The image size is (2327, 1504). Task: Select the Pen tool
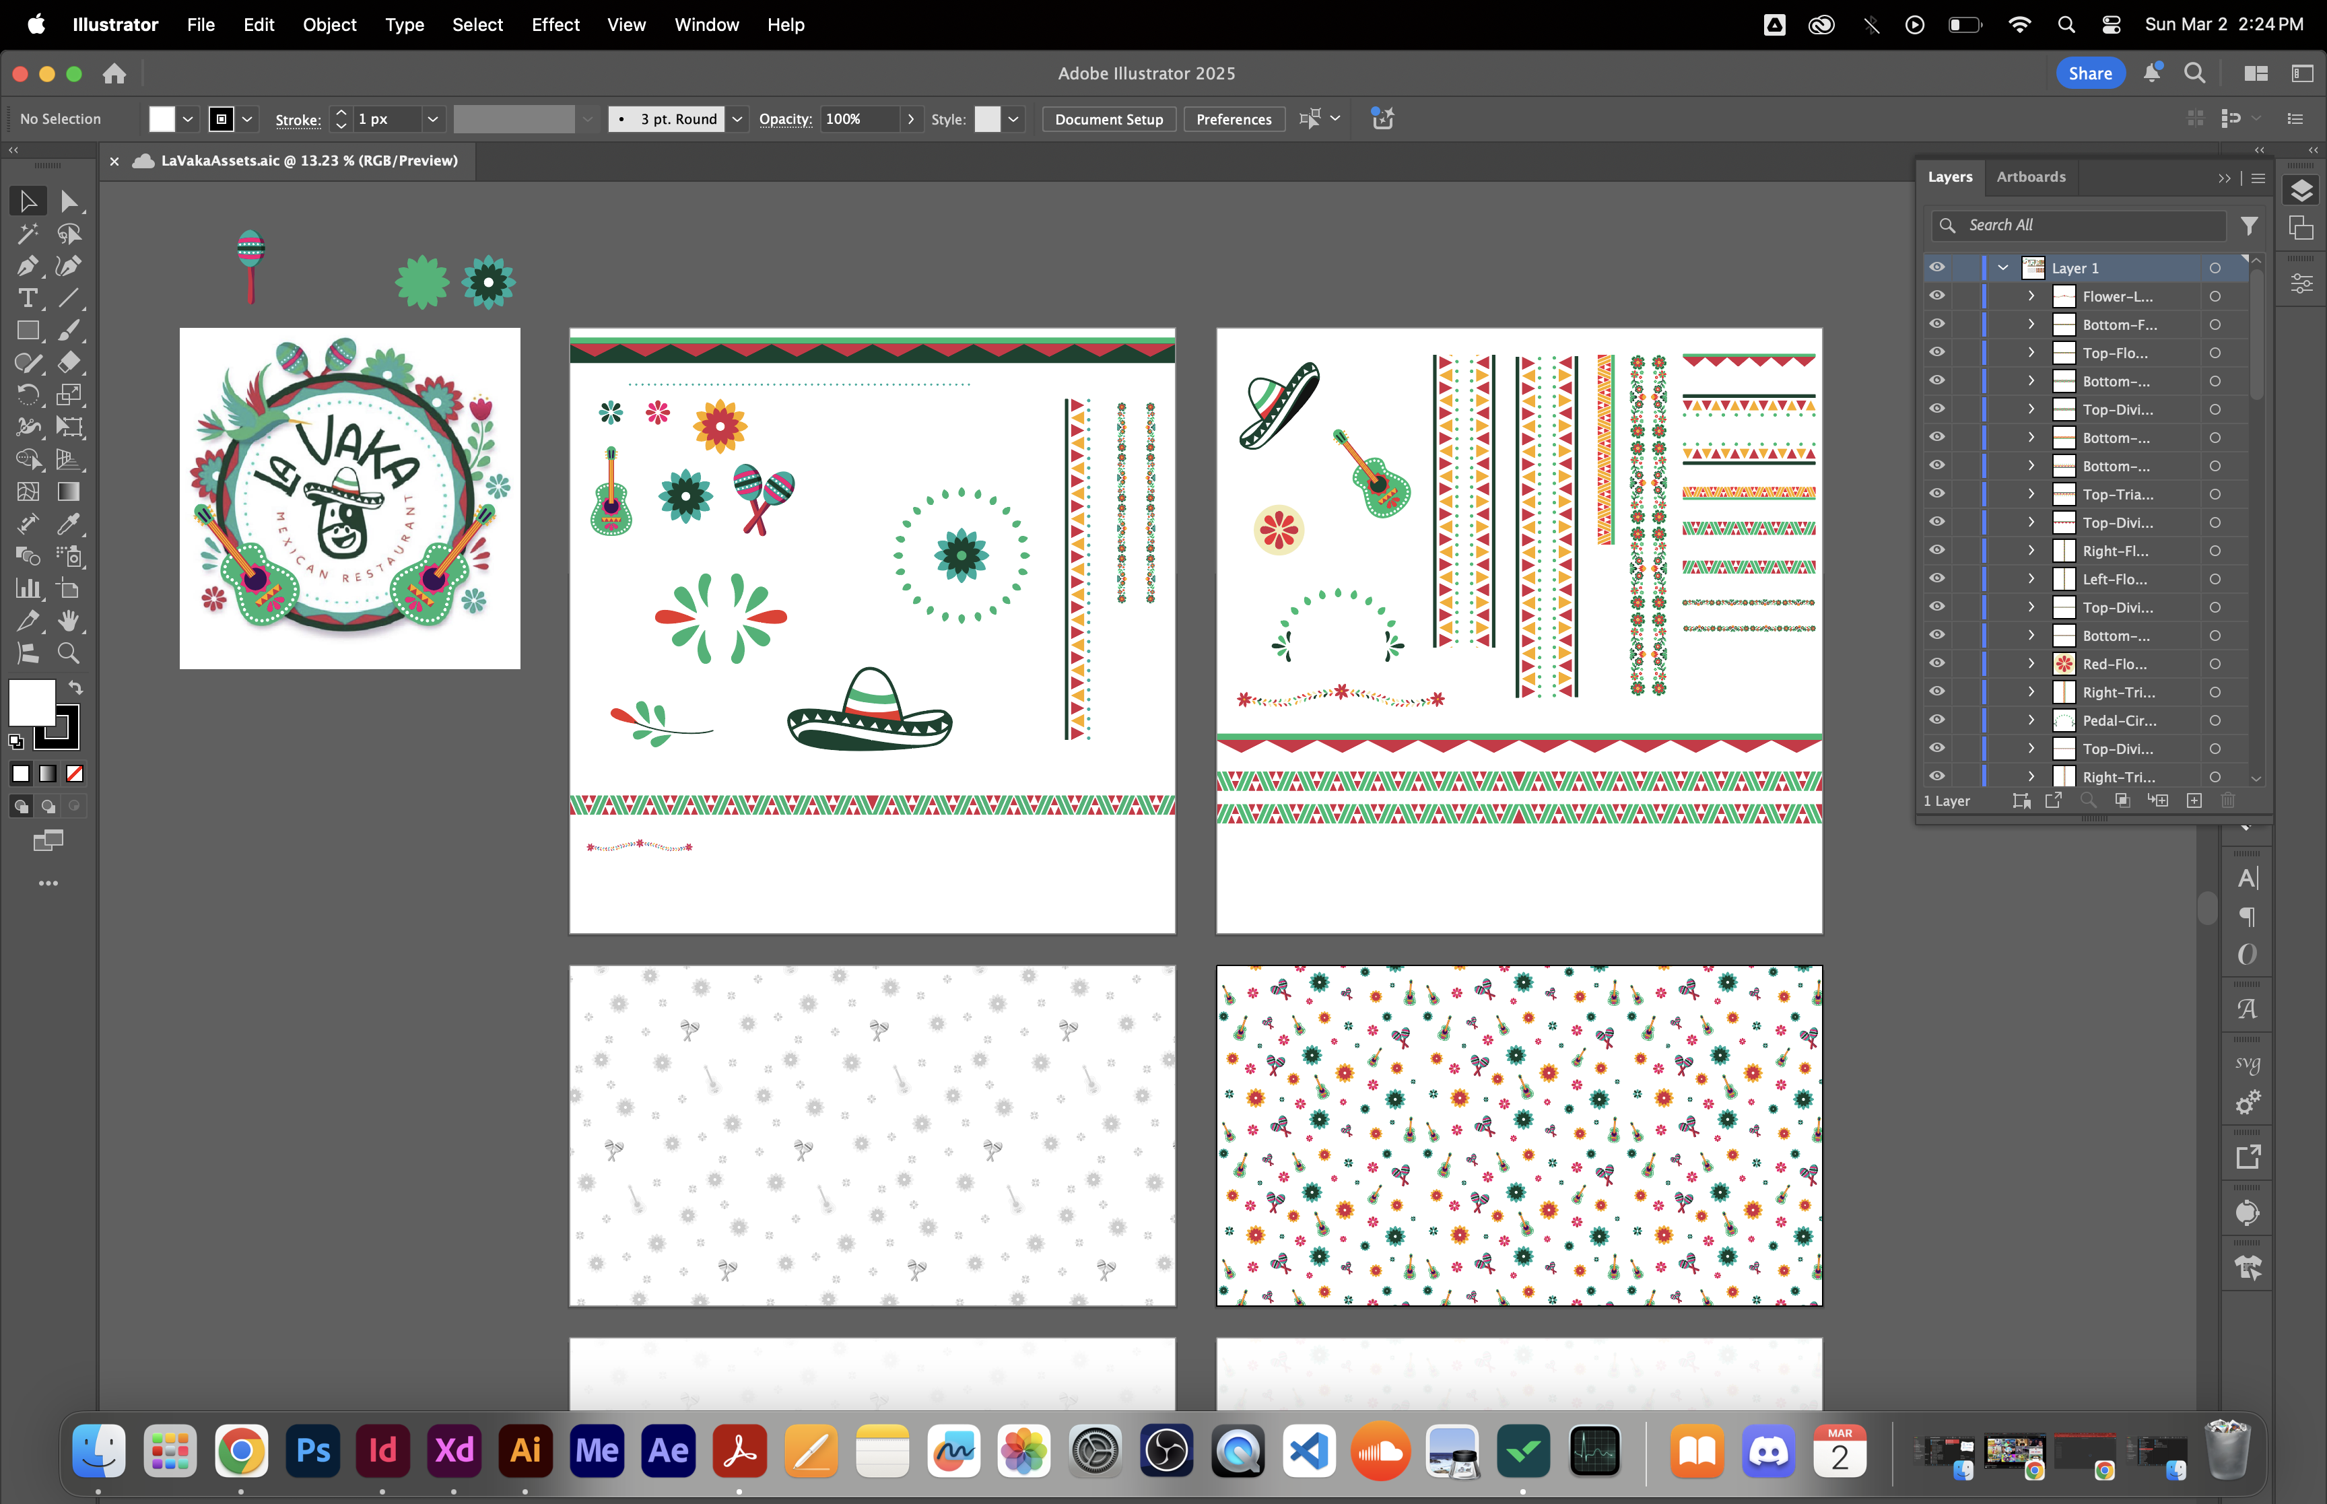(x=28, y=266)
